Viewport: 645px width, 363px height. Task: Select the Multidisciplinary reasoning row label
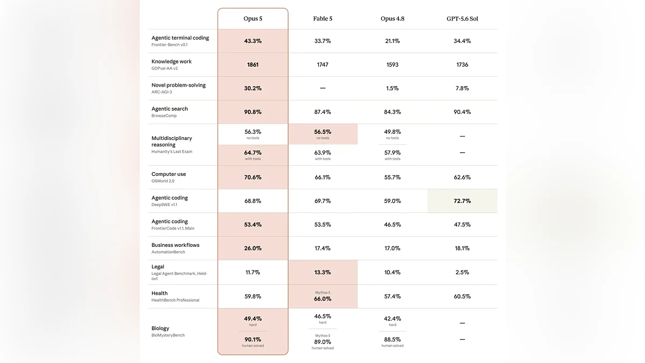pyautogui.click(x=171, y=145)
